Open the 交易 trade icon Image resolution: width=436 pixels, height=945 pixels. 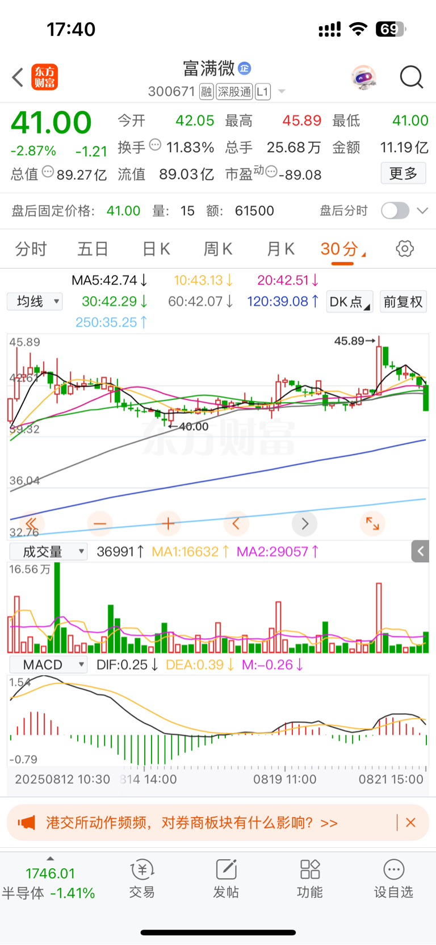[142, 879]
